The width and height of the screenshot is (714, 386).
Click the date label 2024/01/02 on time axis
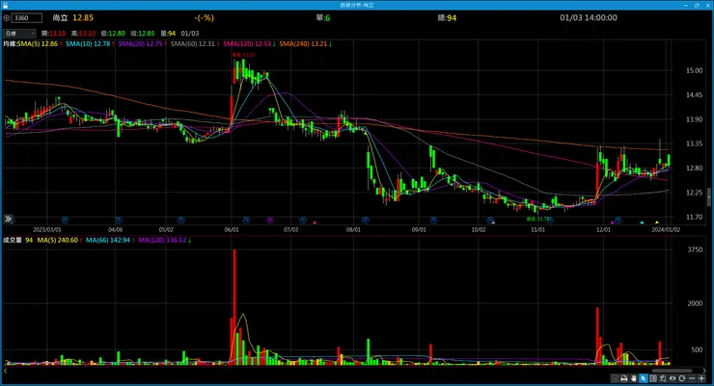pyautogui.click(x=666, y=230)
